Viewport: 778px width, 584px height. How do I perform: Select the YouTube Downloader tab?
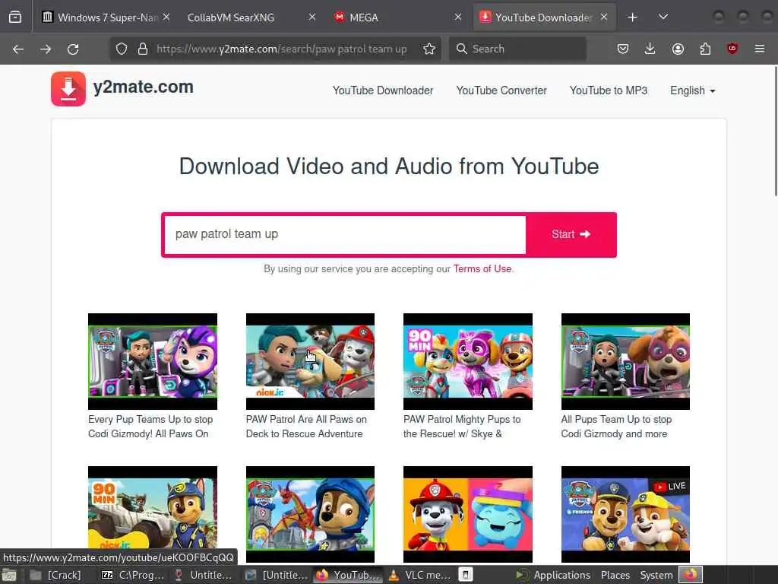tap(543, 17)
